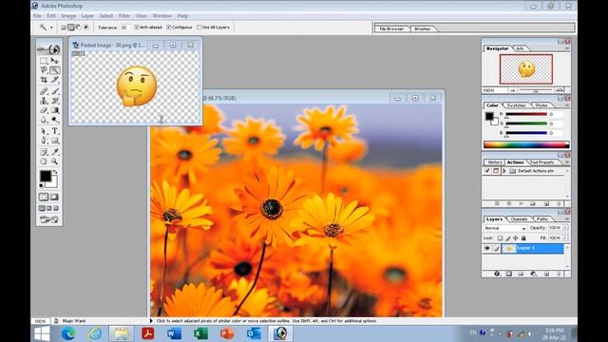The image size is (608, 342).
Task: Select the Lasso tool
Action: [x=44, y=70]
